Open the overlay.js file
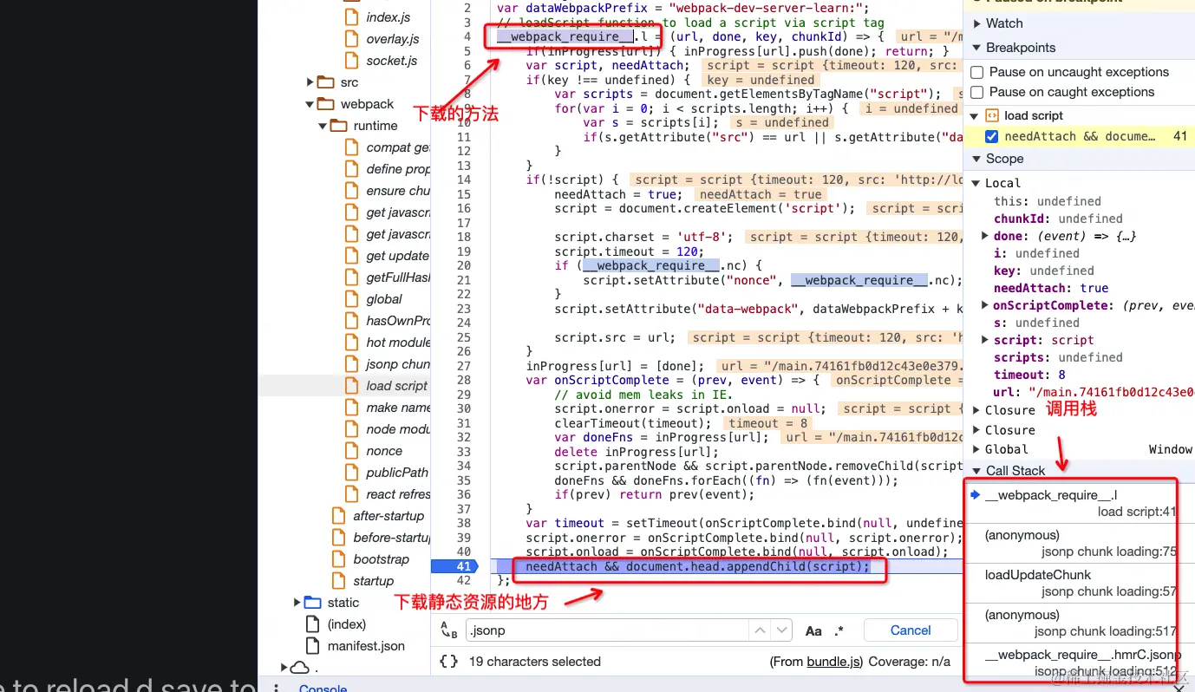 tap(392, 38)
